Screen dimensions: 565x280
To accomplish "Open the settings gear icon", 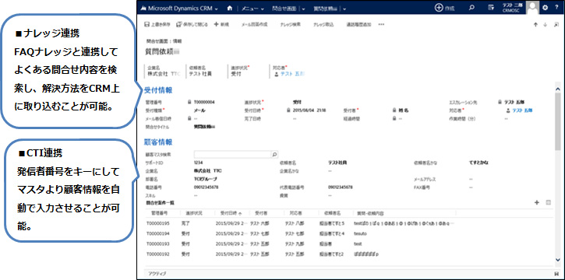I will pyautogui.click(x=546, y=8).
